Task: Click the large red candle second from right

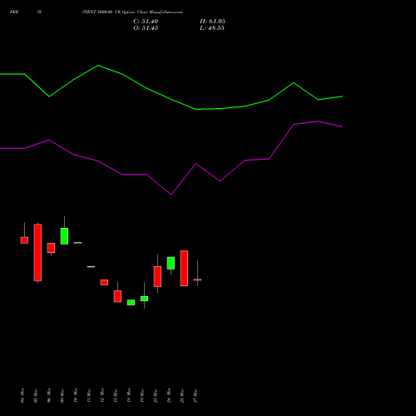Action: (x=184, y=268)
